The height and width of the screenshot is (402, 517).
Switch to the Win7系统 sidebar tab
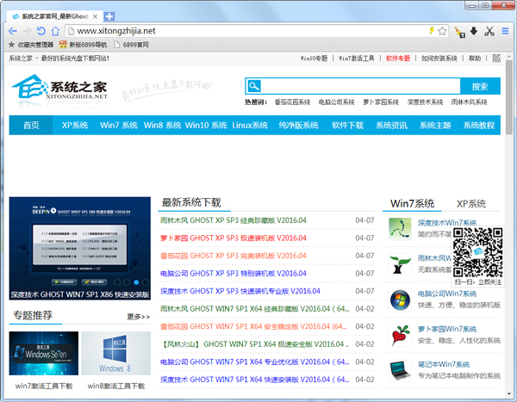coord(412,204)
